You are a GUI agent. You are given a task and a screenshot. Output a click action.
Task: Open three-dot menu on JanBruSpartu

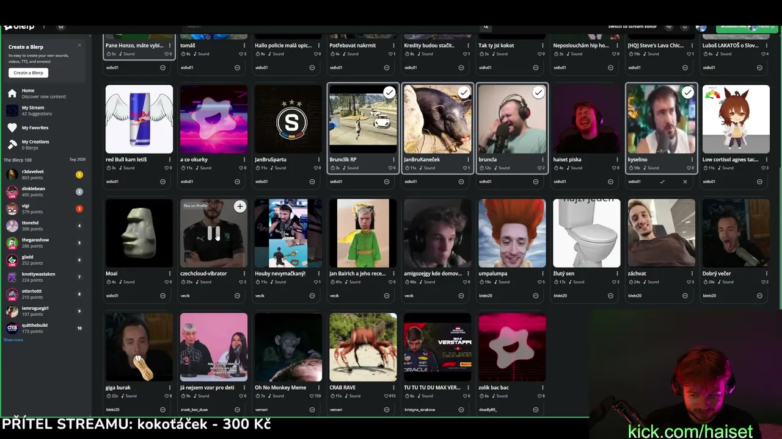tap(318, 160)
